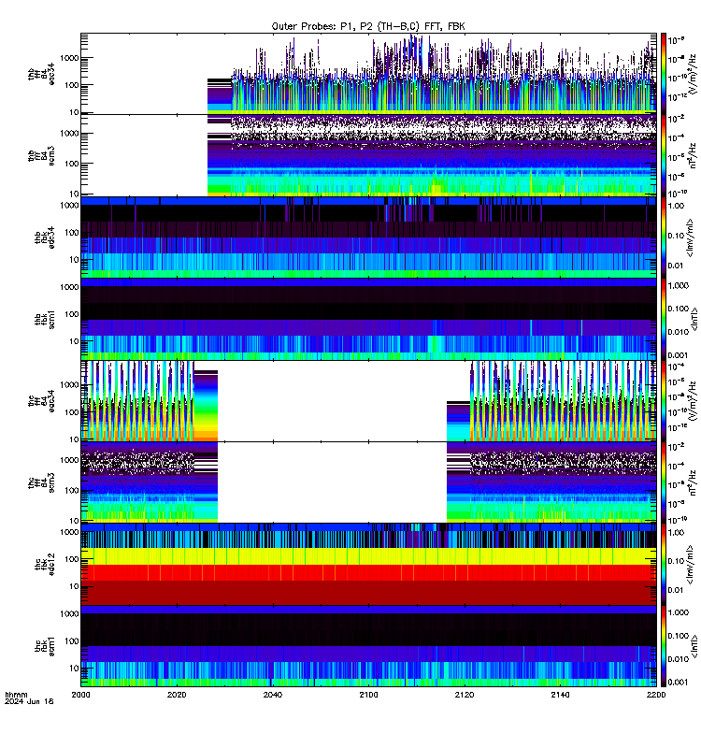
Task: Click the 1.00 color scale value of thb edc34
Action: [x=676, y=206]
